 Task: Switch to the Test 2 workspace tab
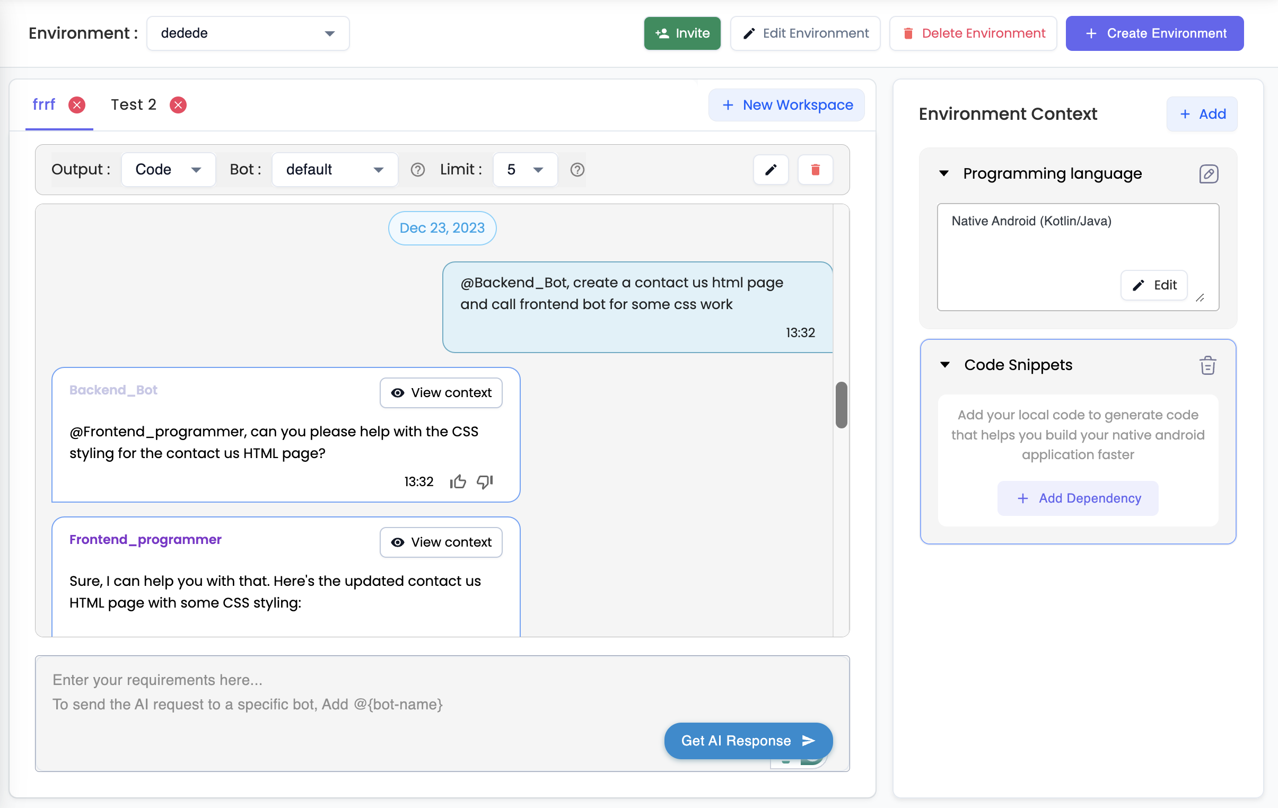133,104
